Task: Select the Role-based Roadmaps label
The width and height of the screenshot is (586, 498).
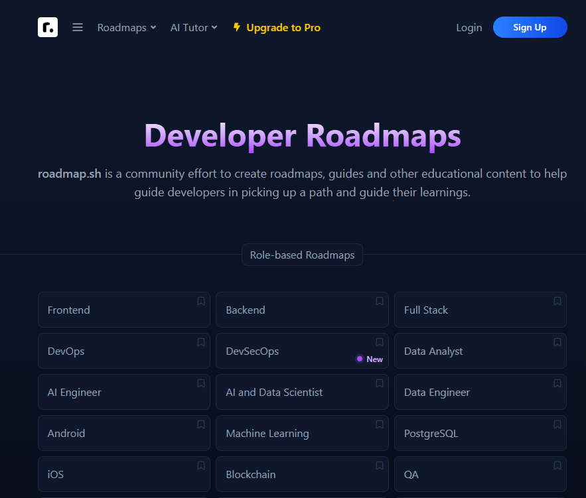Action: 303,255
